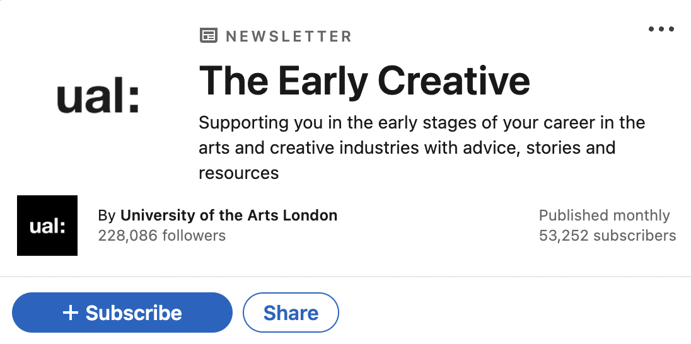The height and width of the screenshot is (344, 691).
Task: Select the NEWSLETTER label text
Action: pyautogui.click(x=289, y=36)
